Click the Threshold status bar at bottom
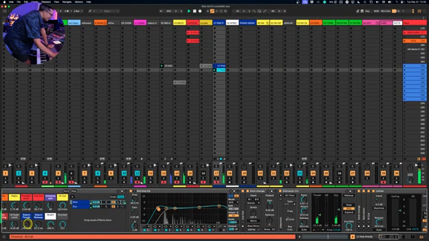Viewport: 429px width, 241px height. 152,236
